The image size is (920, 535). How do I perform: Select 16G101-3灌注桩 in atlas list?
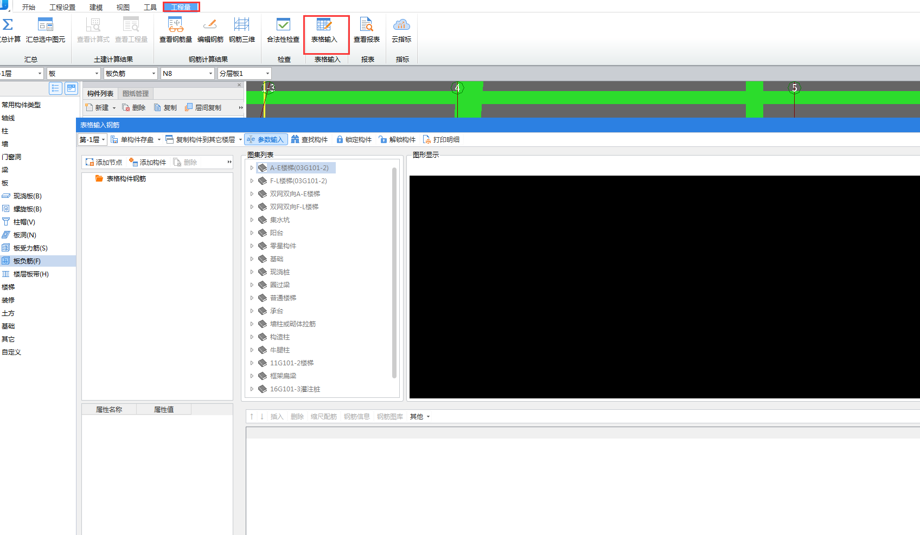tap(295, 389)
